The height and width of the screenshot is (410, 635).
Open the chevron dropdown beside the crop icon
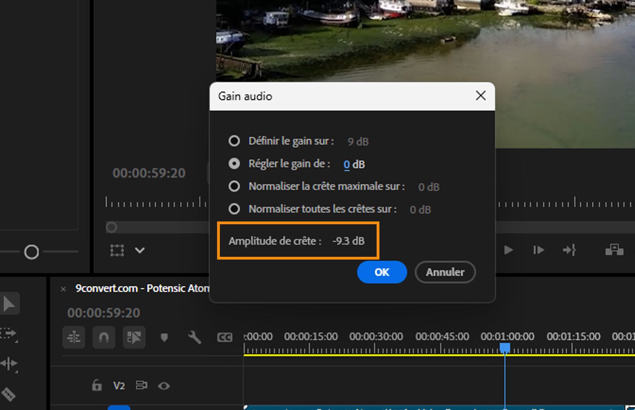[139, 250]
